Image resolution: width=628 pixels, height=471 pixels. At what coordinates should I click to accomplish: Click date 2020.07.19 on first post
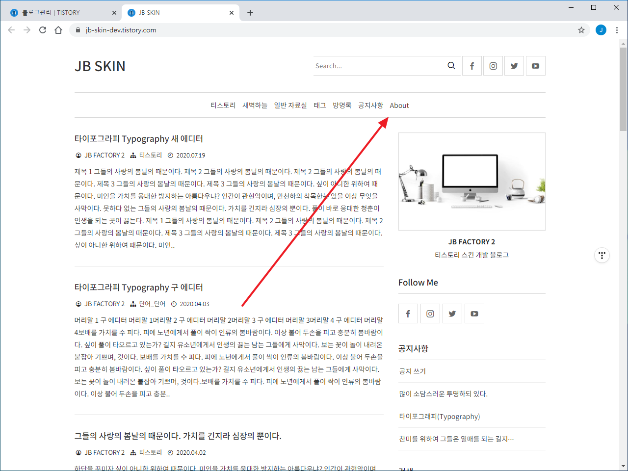pos(191,156)
